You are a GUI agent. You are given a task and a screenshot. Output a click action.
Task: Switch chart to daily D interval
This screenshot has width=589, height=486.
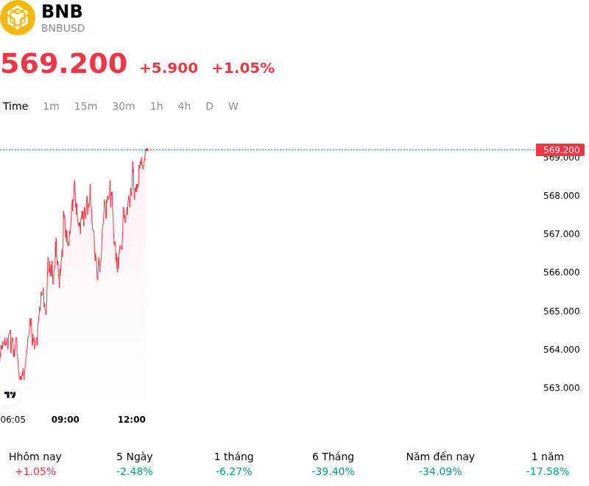[210, 106]
